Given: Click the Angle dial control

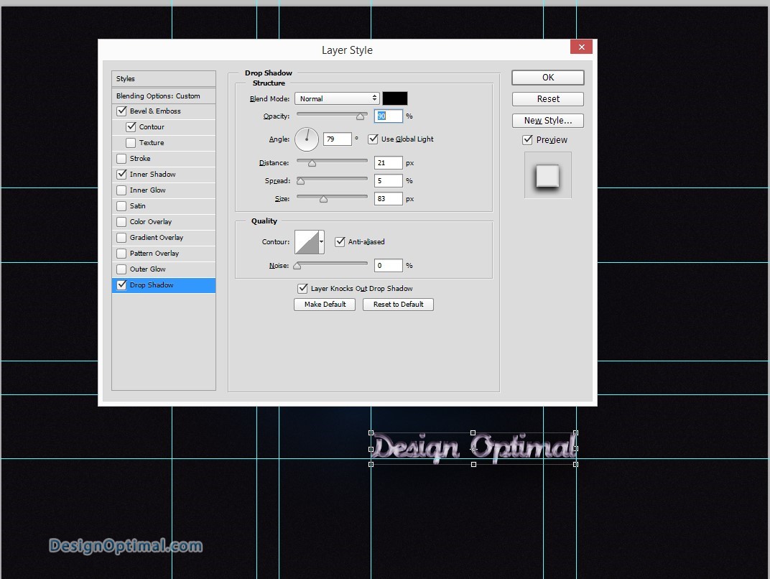Looking at the screenshot, I should tap(307, 139).
